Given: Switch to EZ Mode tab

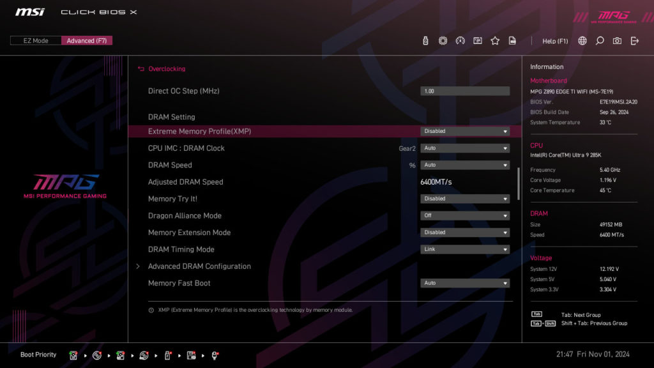Looking at the screenshot, I should tap(35, 40).
